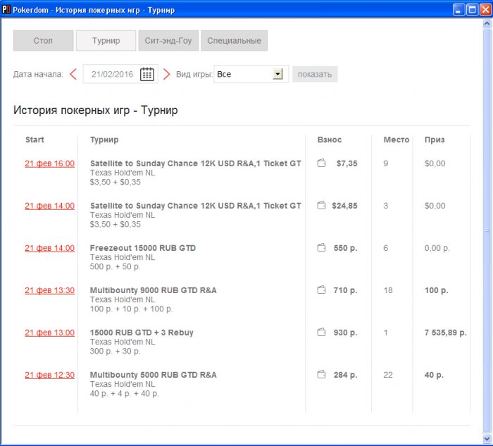Click the $24,85 buy-in amount
This screenshot has height=446, width=493.
pos(344,206)
